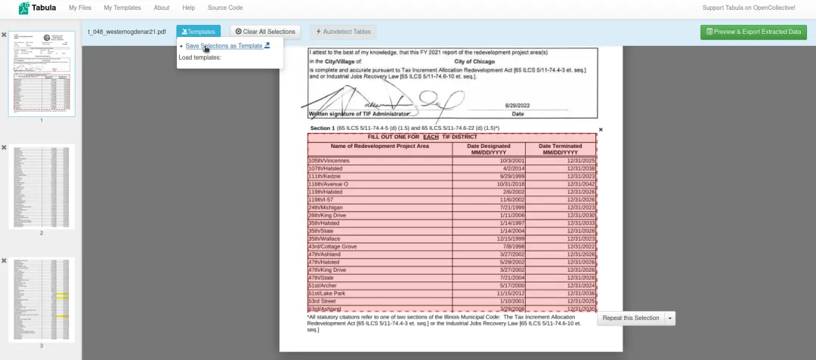Screen dimensions: 816x360
Task: Click the save icon beside template link
Action: (267, 45)
